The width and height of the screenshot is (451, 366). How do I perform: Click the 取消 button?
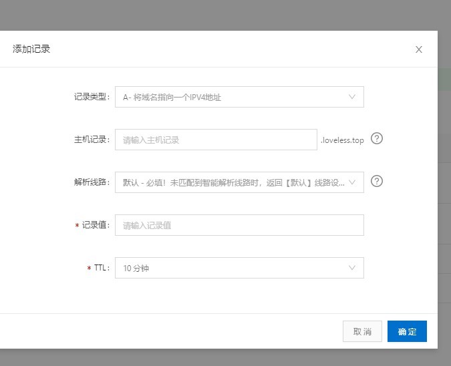(x=362, y=331)
